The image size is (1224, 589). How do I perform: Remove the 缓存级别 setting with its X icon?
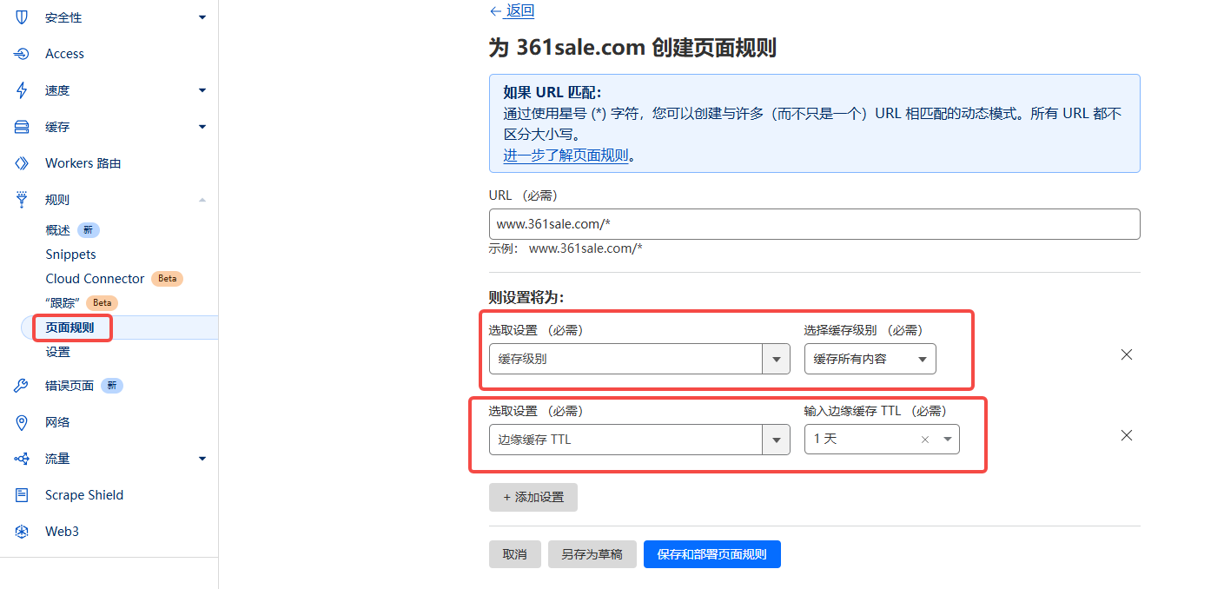(1126, 354)
